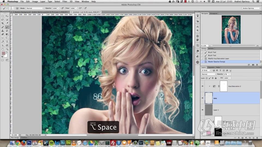This screenshot has width=262, height=147.
Task: Toggle lock image pixels
Action: coord(210,78)
